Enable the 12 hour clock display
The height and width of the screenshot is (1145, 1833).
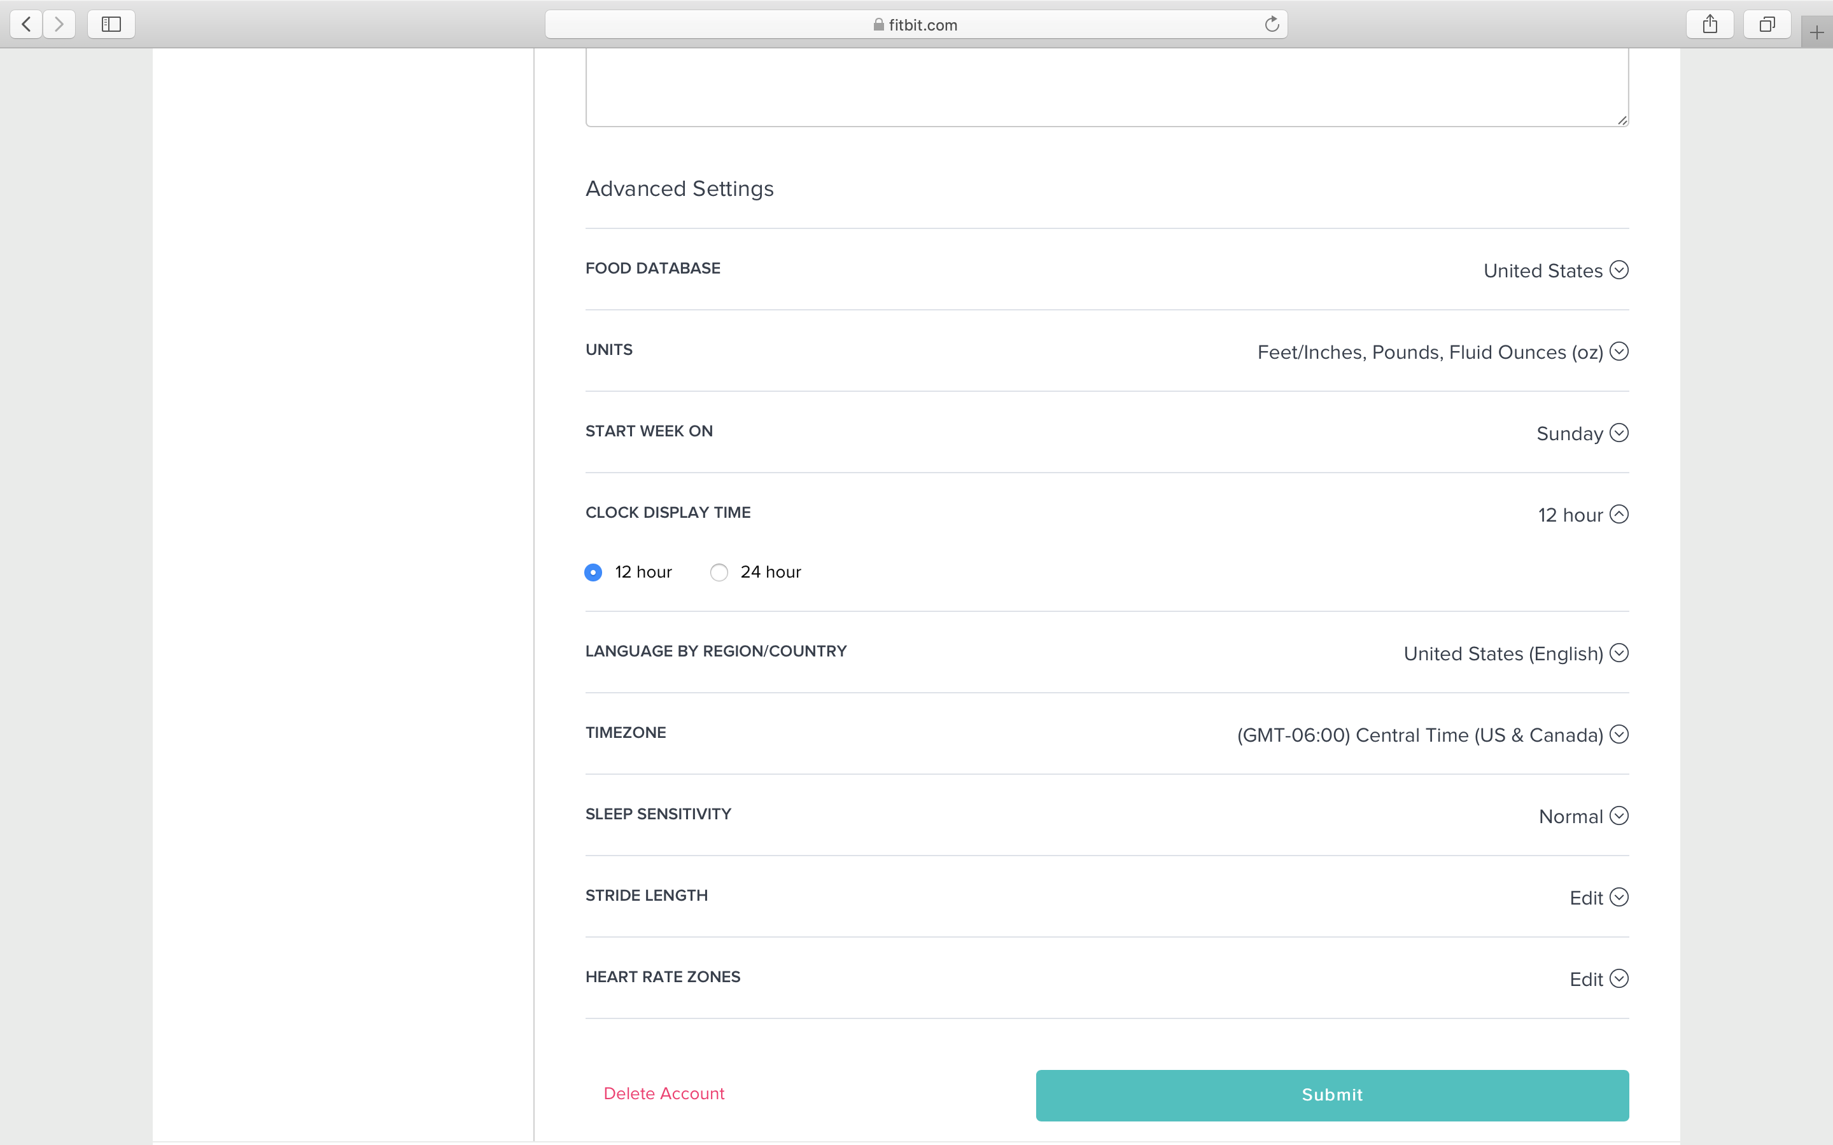pyautogui.click(x=593, y=571)
